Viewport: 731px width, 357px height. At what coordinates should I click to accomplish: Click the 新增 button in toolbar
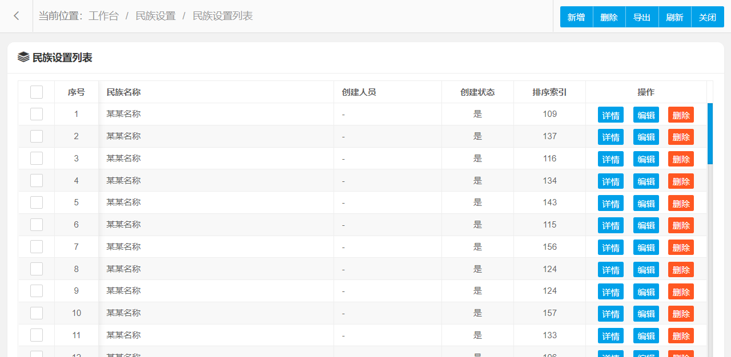(x=576, y=17)
